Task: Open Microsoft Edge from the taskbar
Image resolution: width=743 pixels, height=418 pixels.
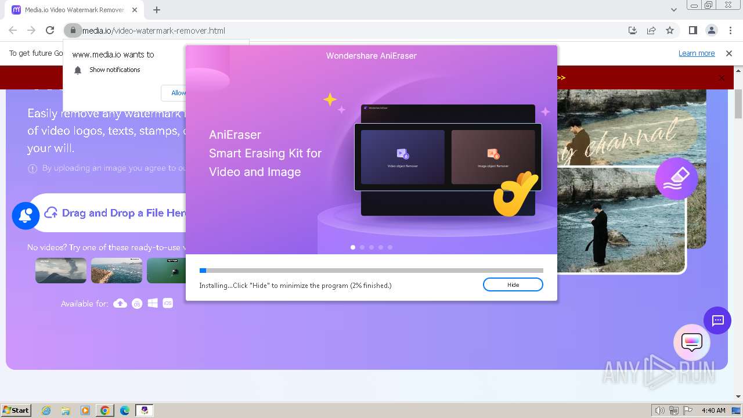Action: pyautogui.click(x=125, y=410)
